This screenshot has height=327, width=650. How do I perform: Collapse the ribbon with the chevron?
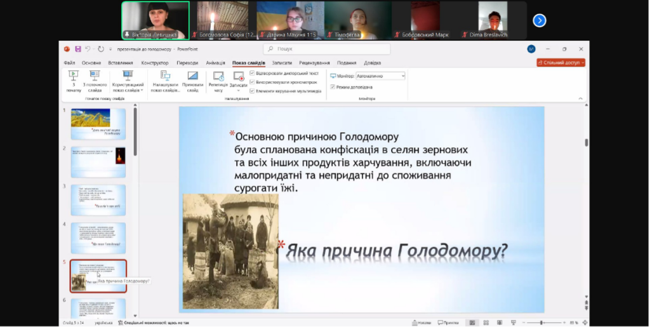point(580,98)
